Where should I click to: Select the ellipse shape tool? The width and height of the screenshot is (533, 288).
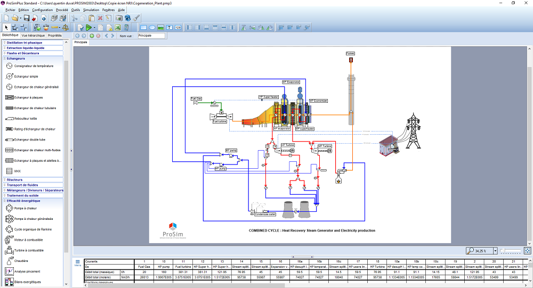(152, 27)
